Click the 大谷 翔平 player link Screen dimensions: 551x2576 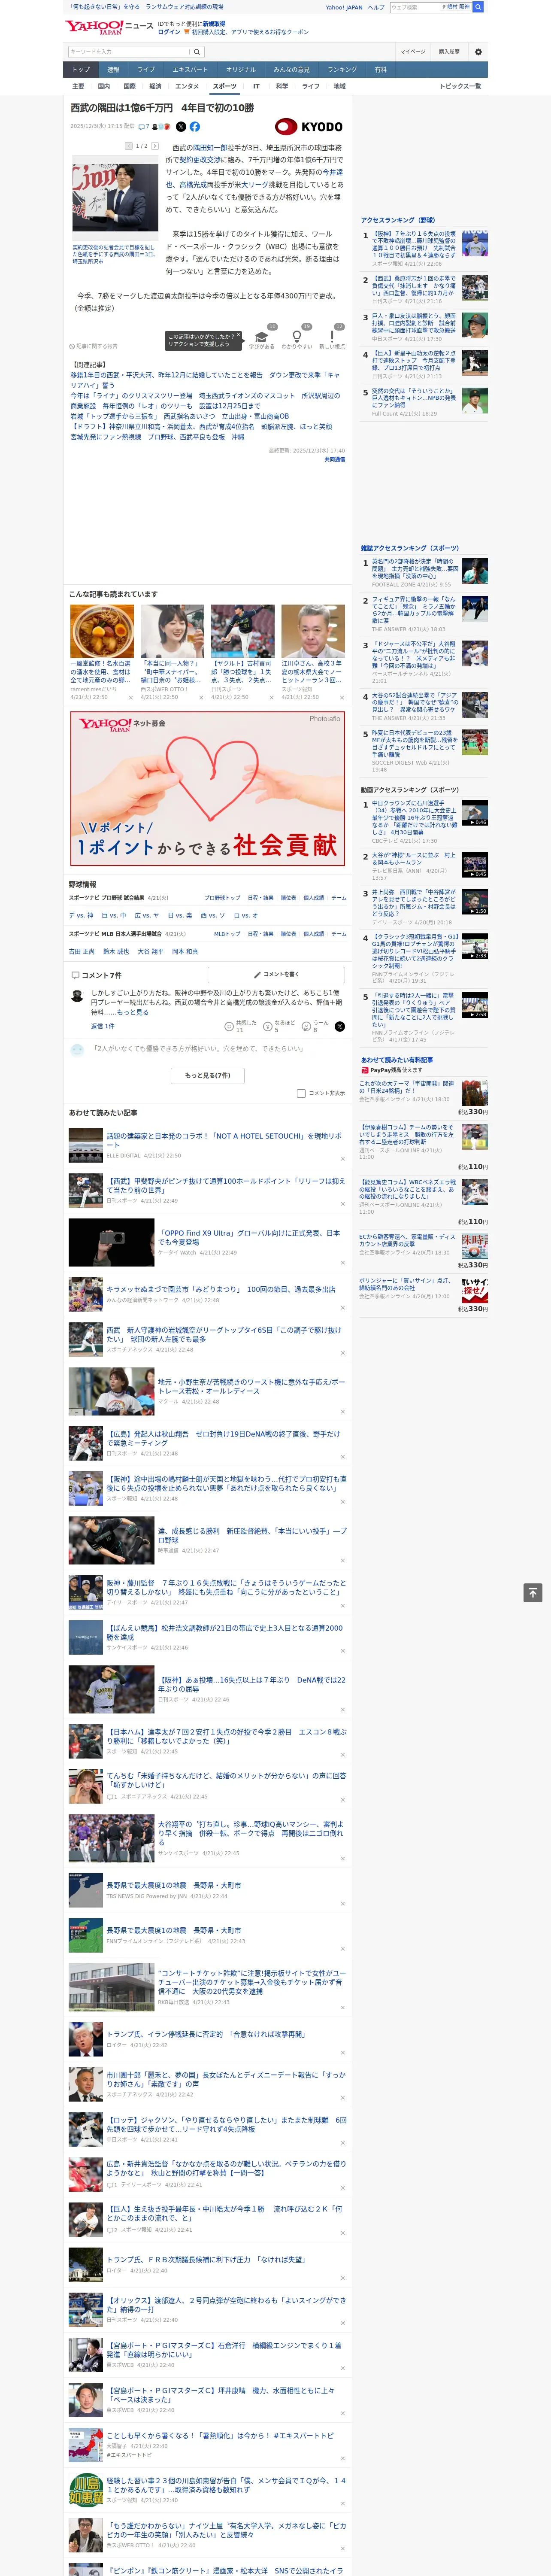click(x=150, y=952)
